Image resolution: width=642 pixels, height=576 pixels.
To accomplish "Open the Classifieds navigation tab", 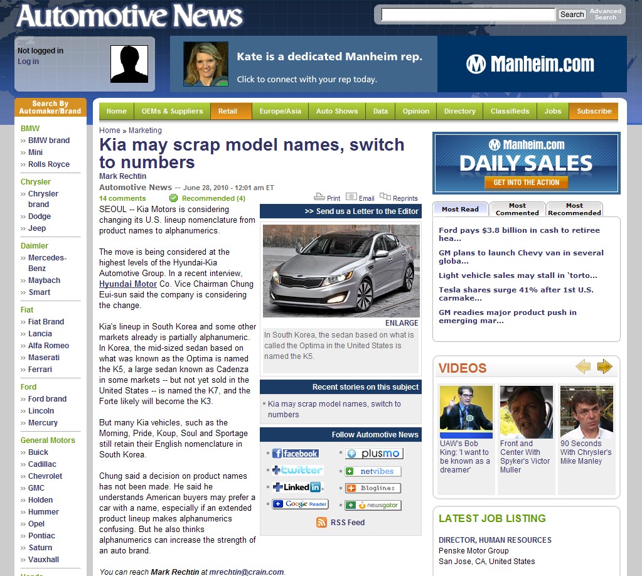I will pos(510,111).
